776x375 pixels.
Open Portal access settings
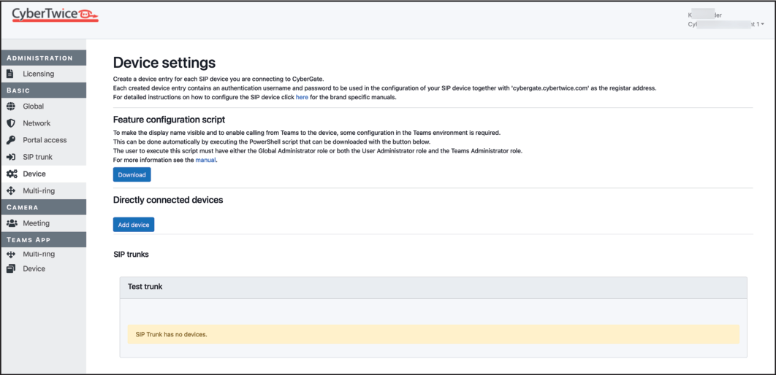click(44, 140)
